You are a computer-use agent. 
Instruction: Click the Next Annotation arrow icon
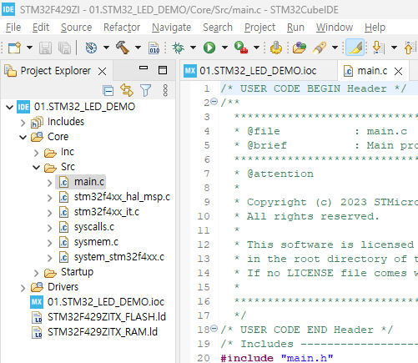tap(379, 48)
